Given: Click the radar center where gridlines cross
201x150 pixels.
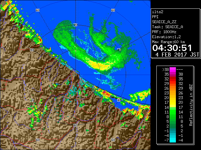Looking at the screenshot, I should click(75, 75).
